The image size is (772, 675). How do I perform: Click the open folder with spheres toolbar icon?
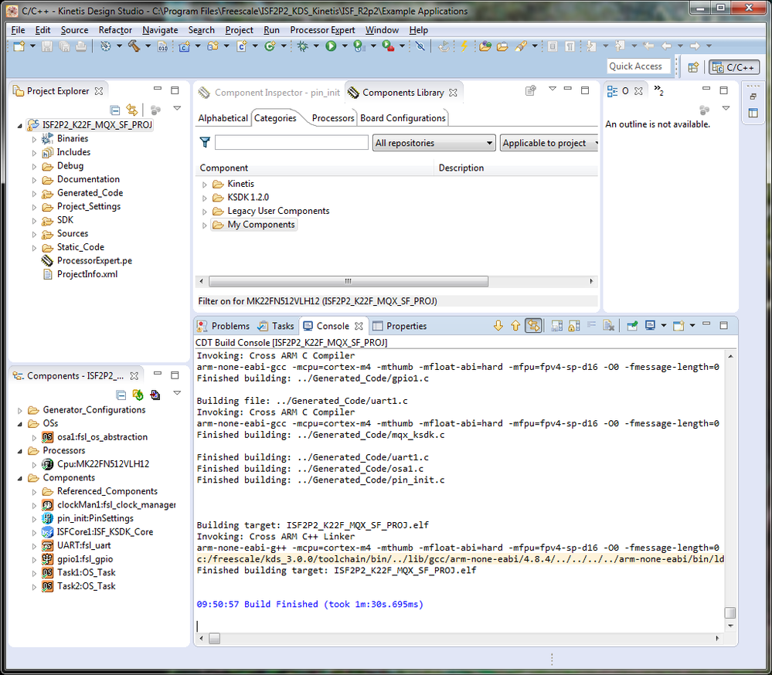[485, 46]
